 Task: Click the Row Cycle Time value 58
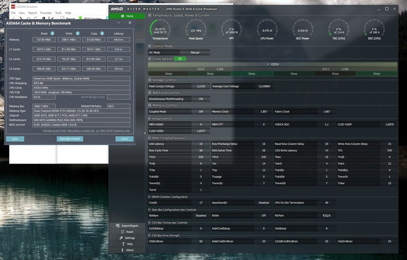(x=201, y=150)
